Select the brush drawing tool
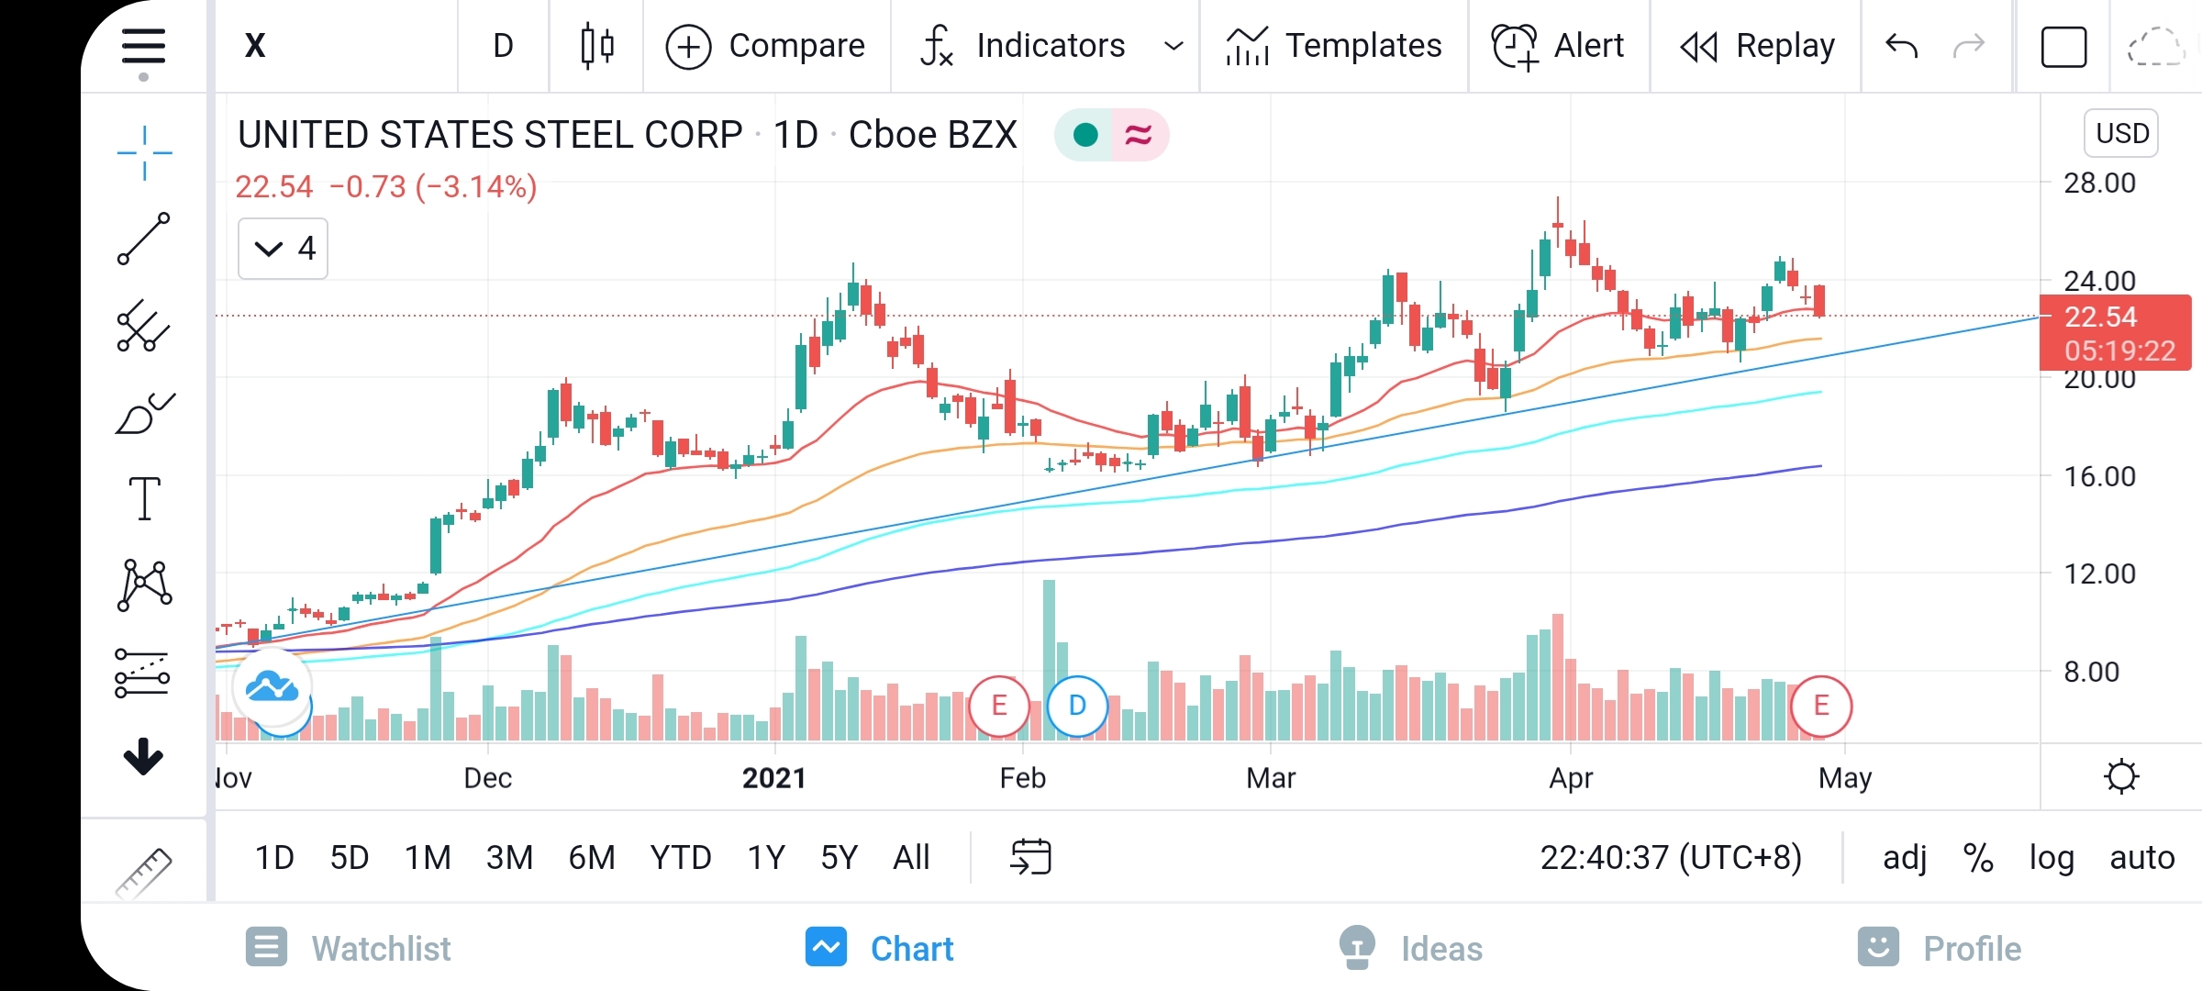This screenshot has width=2202, height=991. pos(144,413)
